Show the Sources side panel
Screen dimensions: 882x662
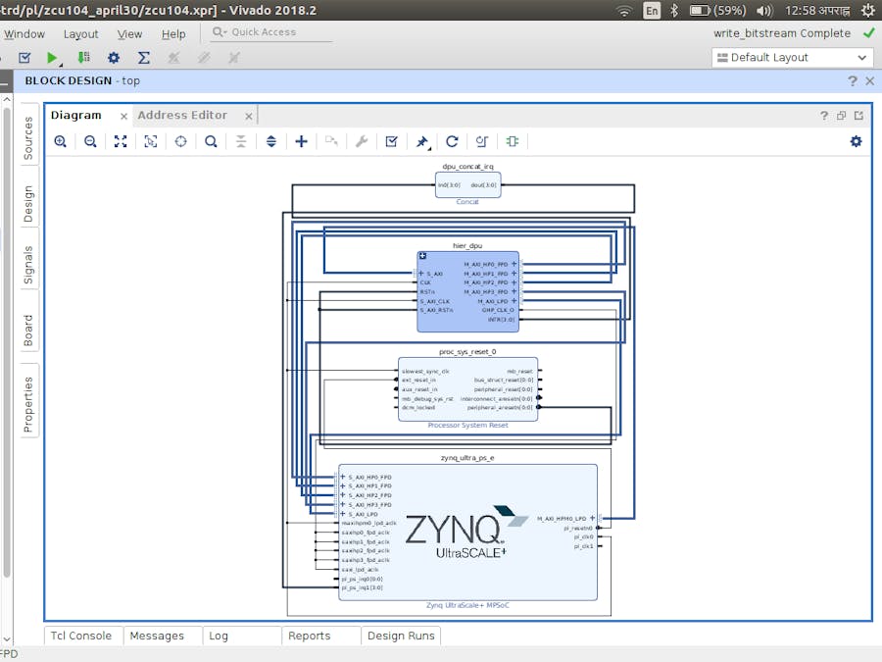[27, 138]
